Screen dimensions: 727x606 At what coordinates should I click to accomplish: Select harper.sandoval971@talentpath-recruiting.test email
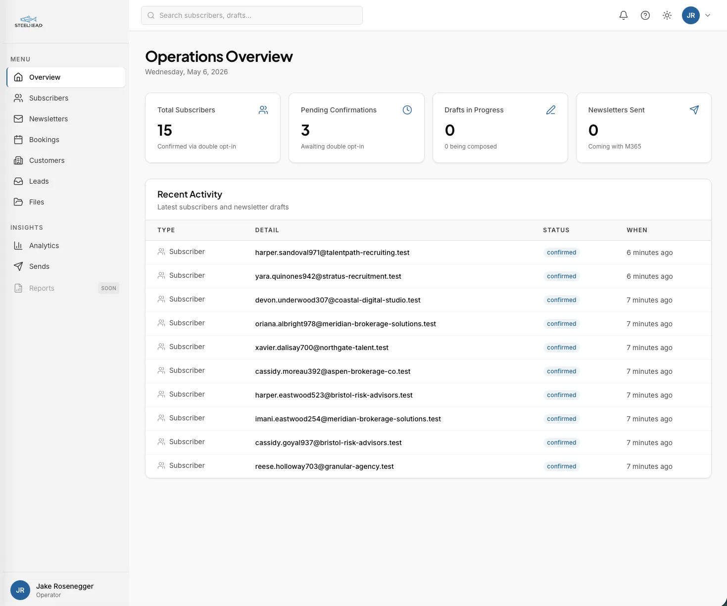(332, 252)
